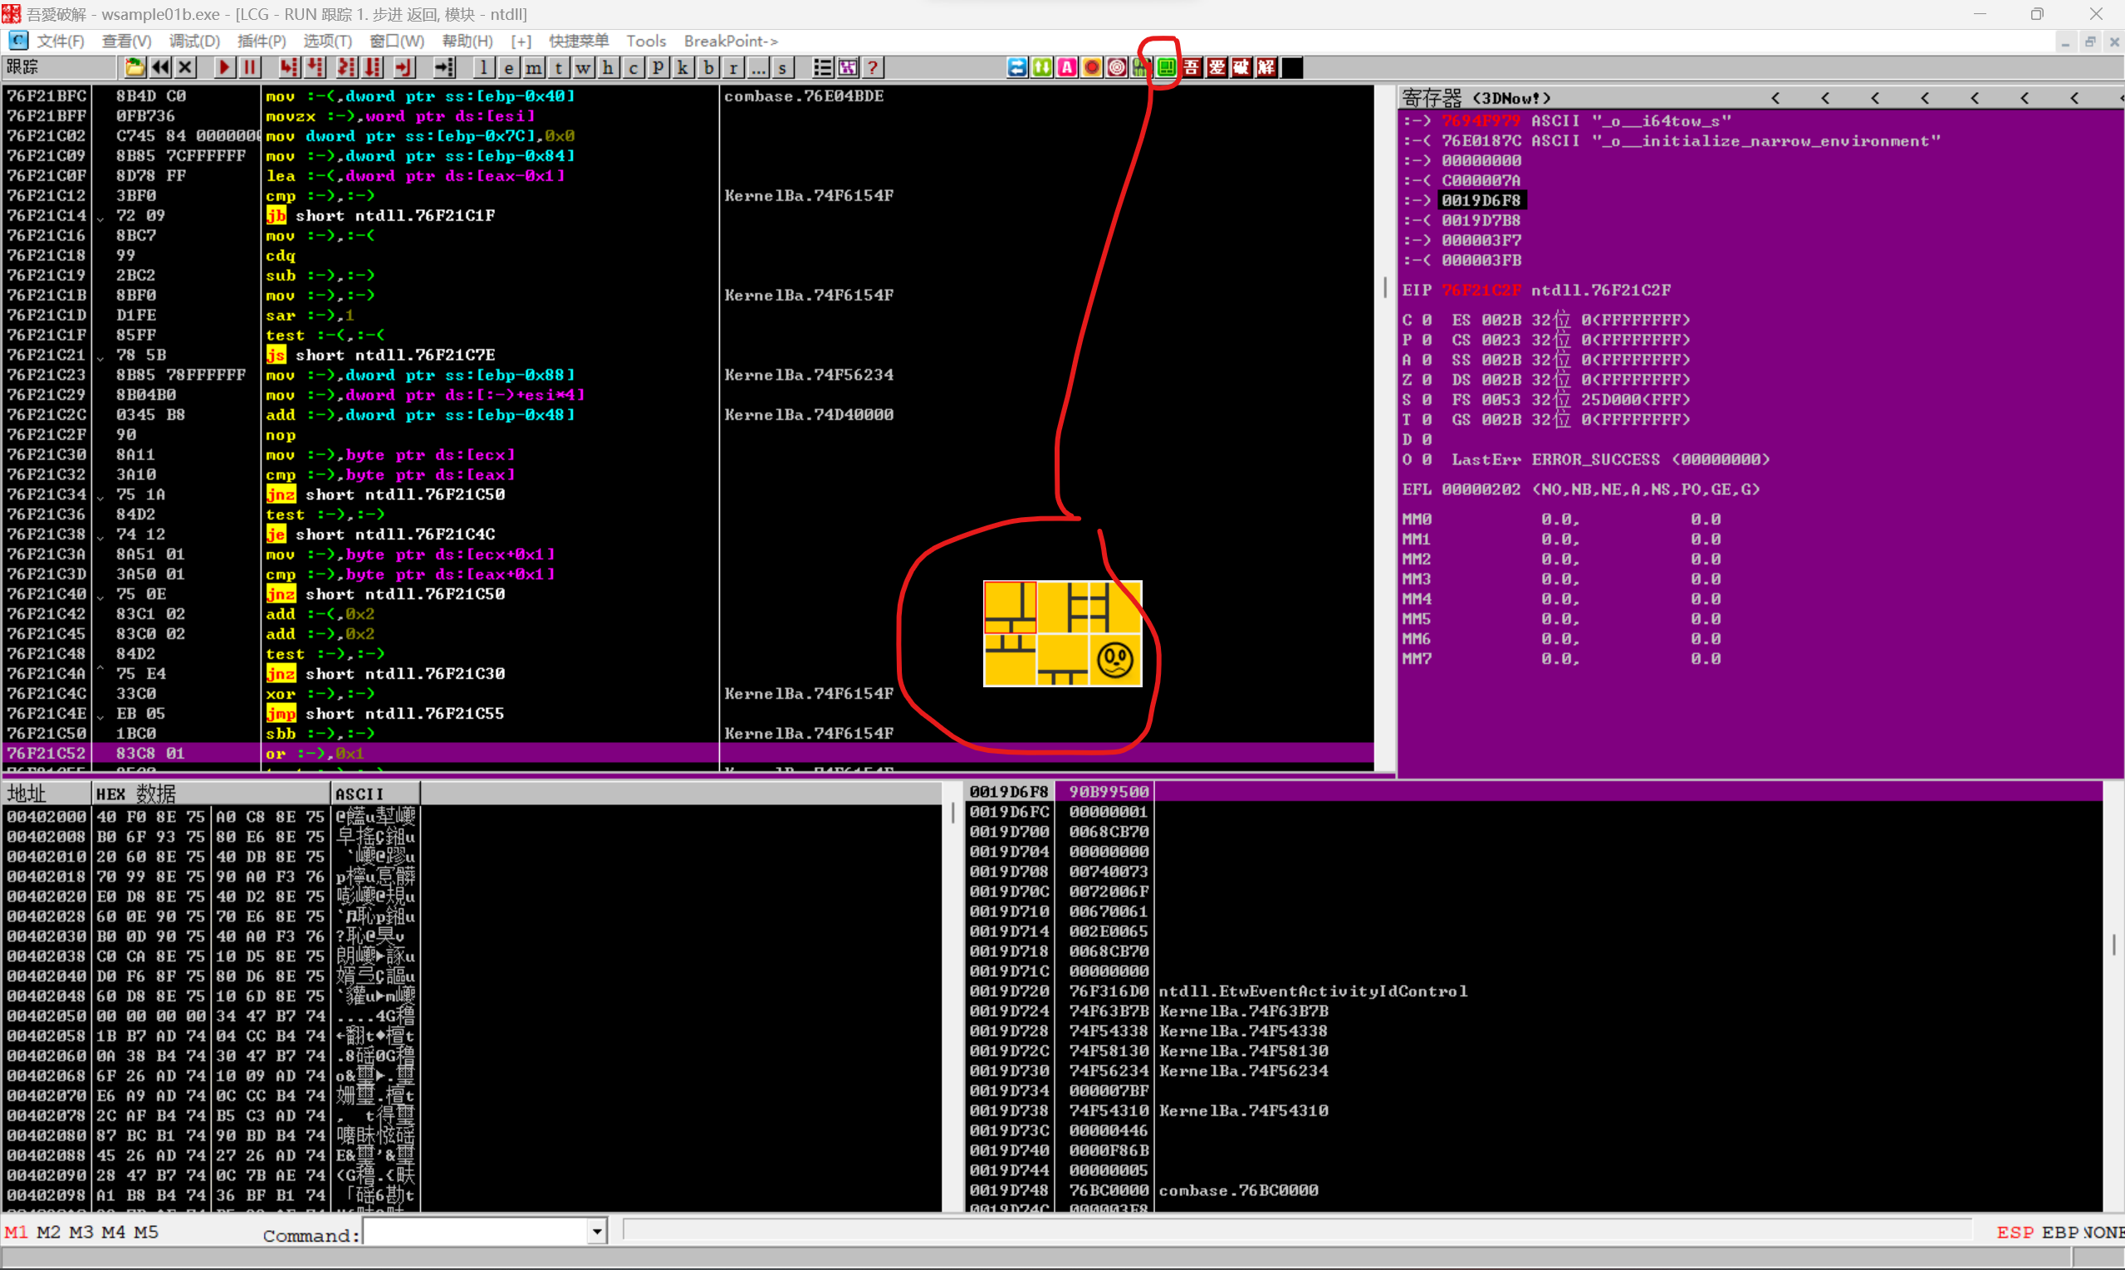Expand the Command combo box dropdown arrow

(x=597, y=1233)
